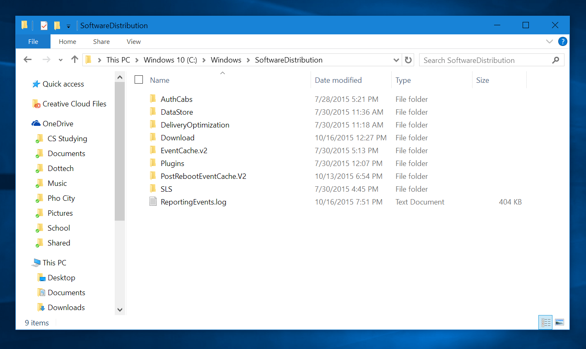Switch to the Home ribbon tab
586x349 pixels.
68,41
